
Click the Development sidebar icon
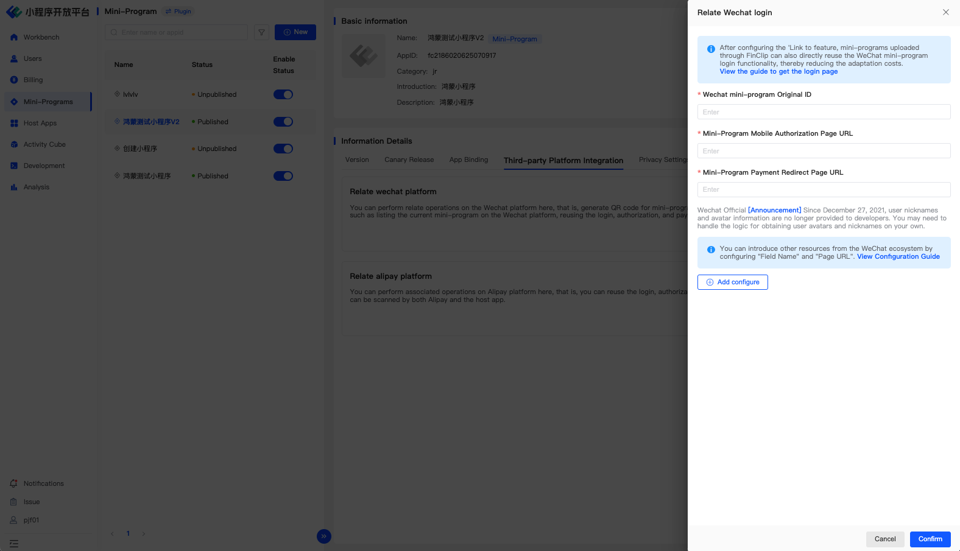click(14, 166)
